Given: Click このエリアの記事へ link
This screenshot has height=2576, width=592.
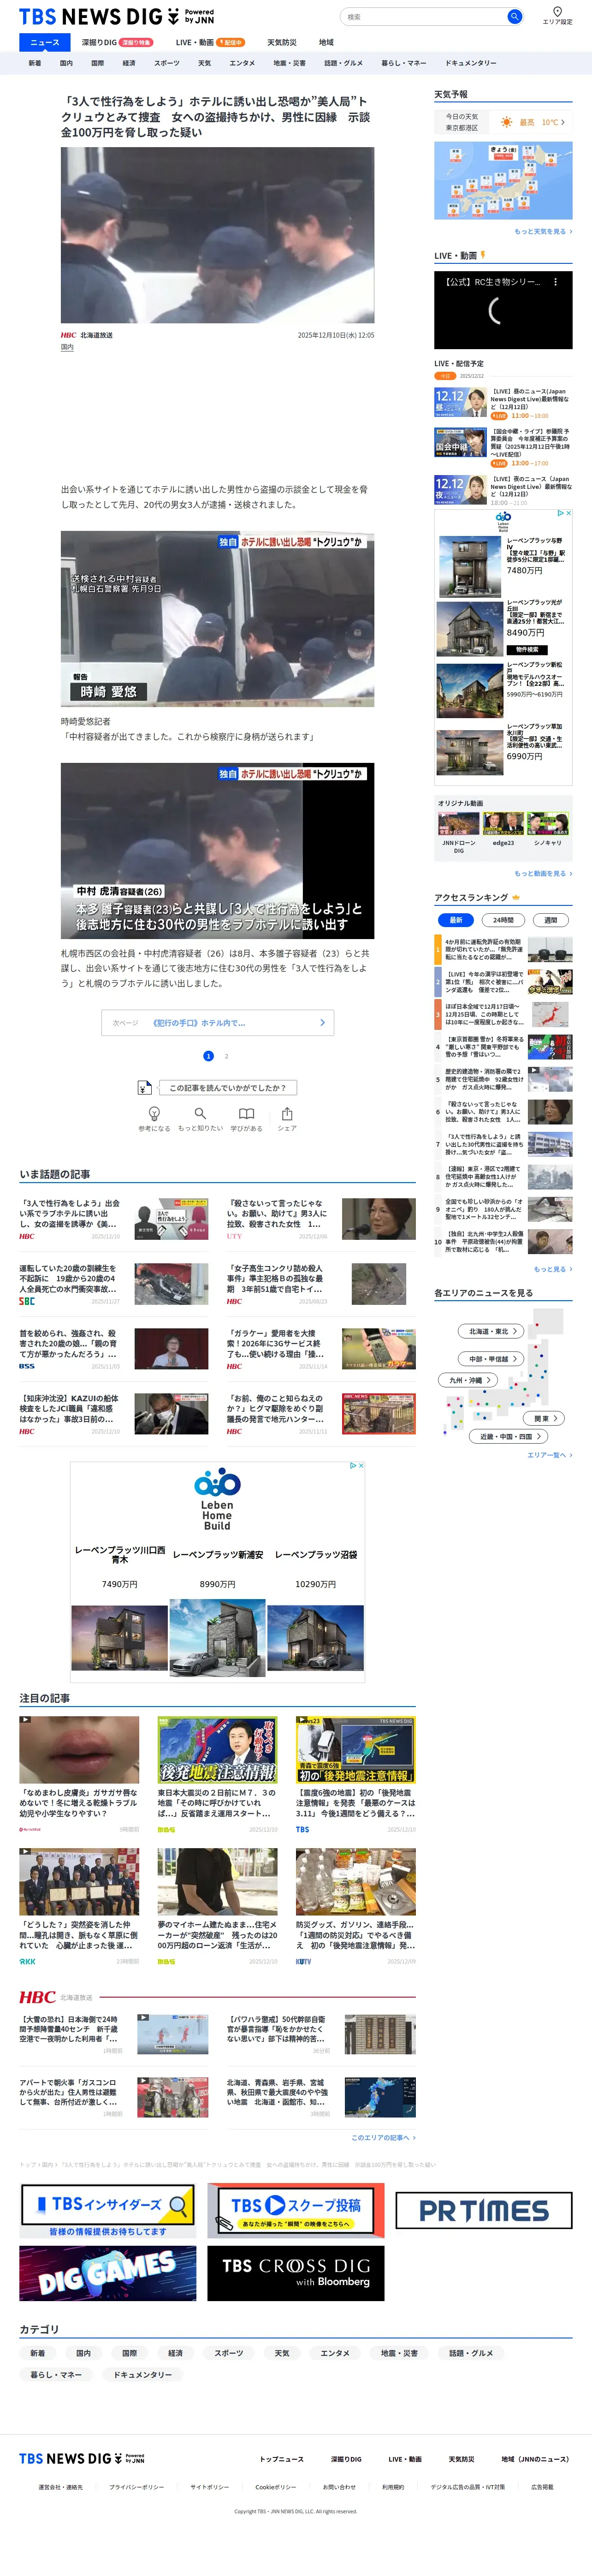Looking at the screenshot, I should [383, 2138].
